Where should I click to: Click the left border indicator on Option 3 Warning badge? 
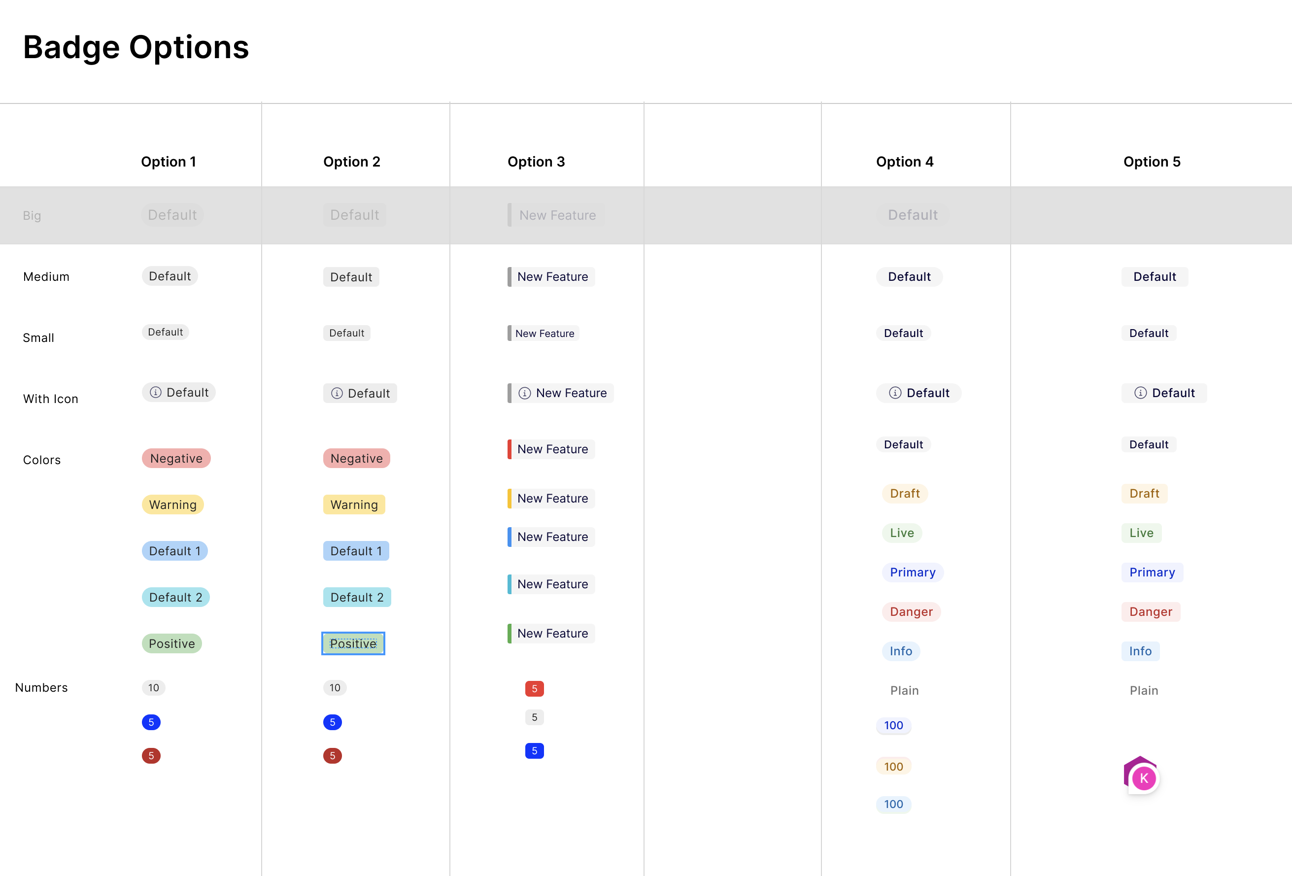click(x=509, y=498)
